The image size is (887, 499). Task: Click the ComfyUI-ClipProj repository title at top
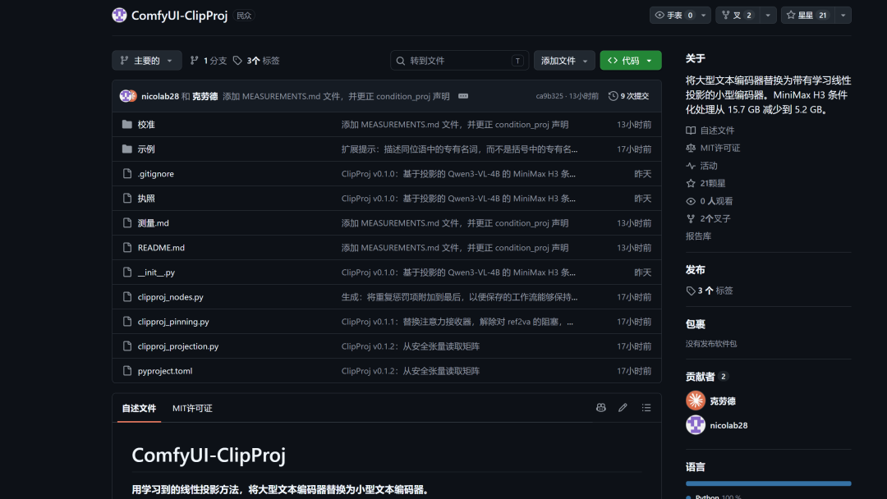click(179, 16)
